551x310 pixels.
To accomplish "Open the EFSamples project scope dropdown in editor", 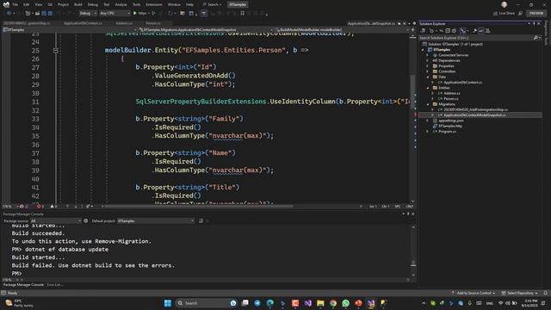I will tap(69, 30).
